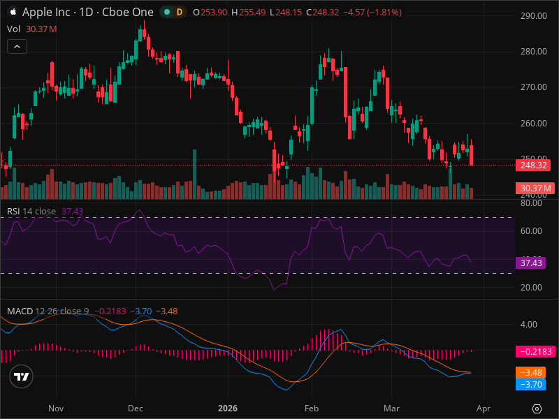Click the RSI axis 60.00 tick
The width and height of the screenshot is (559, 419).
531,231
